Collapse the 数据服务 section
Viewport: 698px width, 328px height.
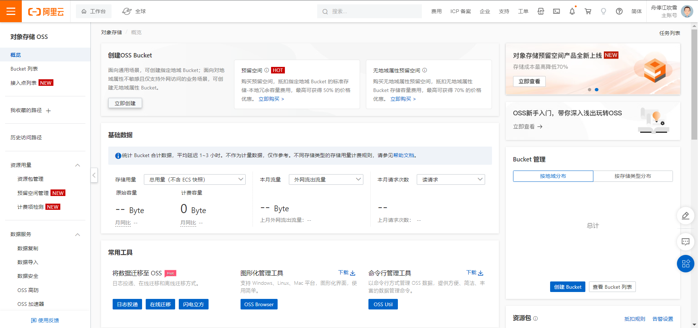pyautogui.click(x=77, y=235)
